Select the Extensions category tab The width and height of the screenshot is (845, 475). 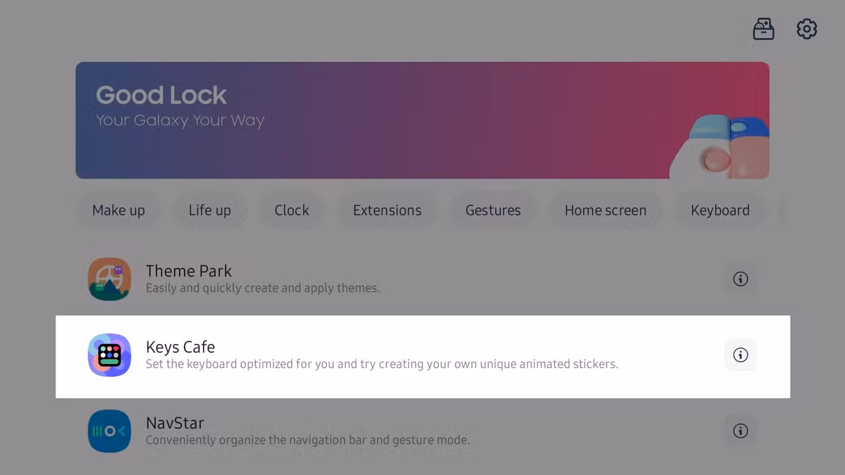click(387, 210)
